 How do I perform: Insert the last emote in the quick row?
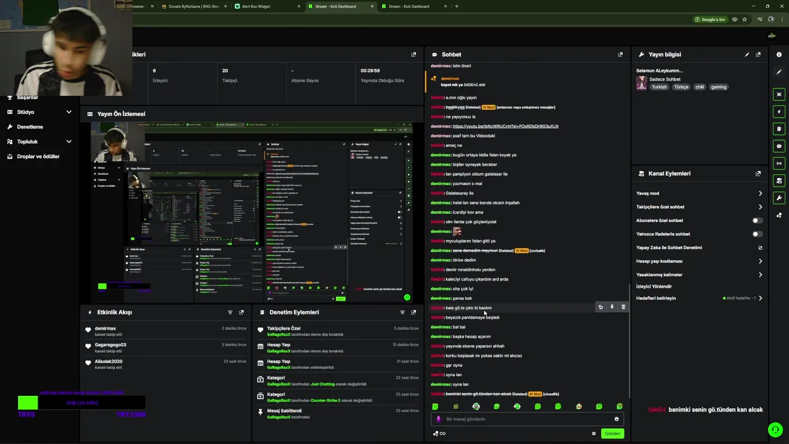pyautogui.click(x=619, y=406)
